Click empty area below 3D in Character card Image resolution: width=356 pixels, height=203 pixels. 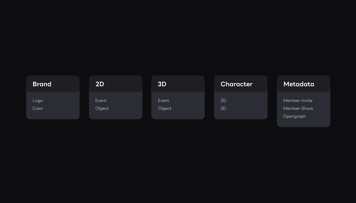tap(241, 115)
